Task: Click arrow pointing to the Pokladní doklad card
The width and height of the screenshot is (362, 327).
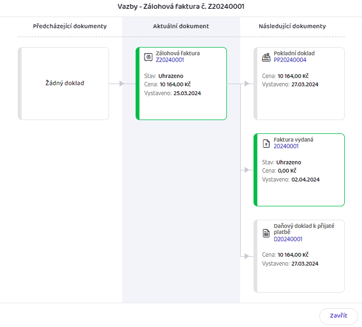Action: (246, 84)
